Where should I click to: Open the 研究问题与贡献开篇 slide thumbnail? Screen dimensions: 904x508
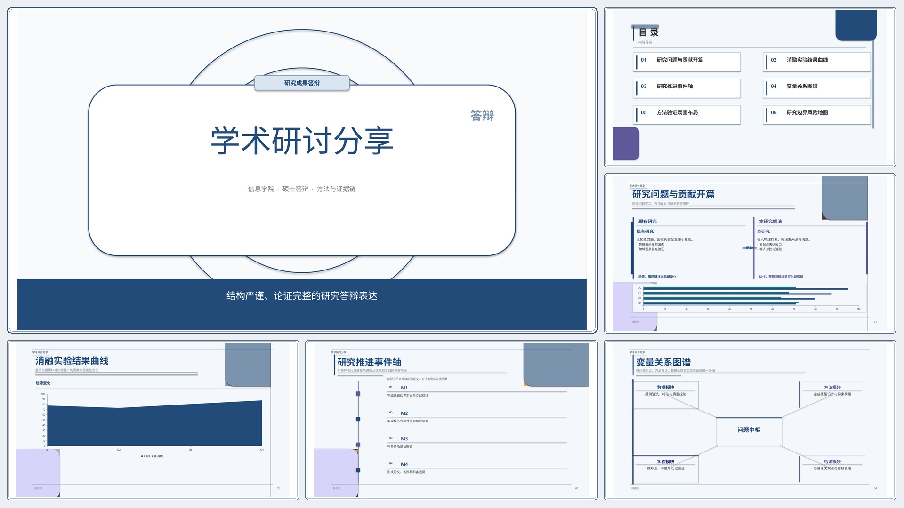pyautogui.click(x=750, y=254)
